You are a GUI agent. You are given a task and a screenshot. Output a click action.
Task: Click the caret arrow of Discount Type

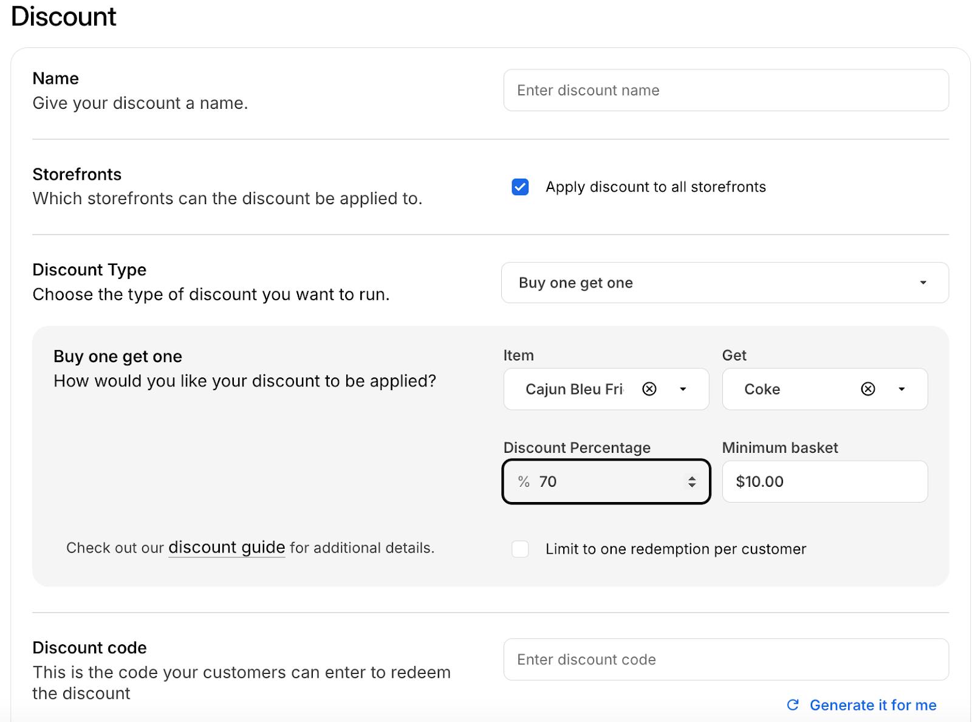(923, 283)
